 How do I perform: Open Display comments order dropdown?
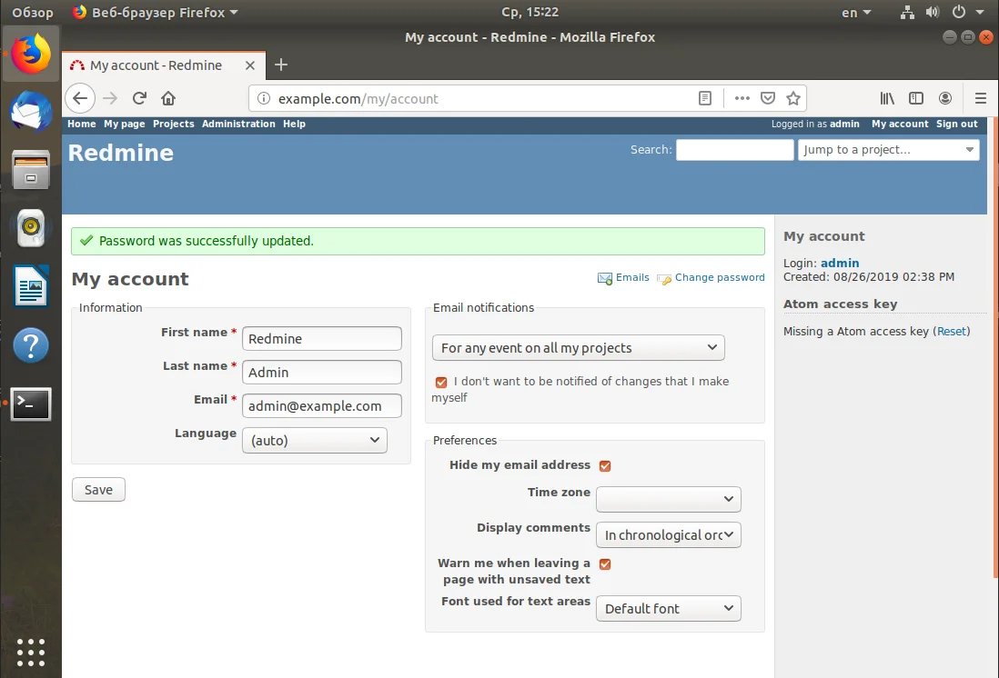[x=669, y=534]
